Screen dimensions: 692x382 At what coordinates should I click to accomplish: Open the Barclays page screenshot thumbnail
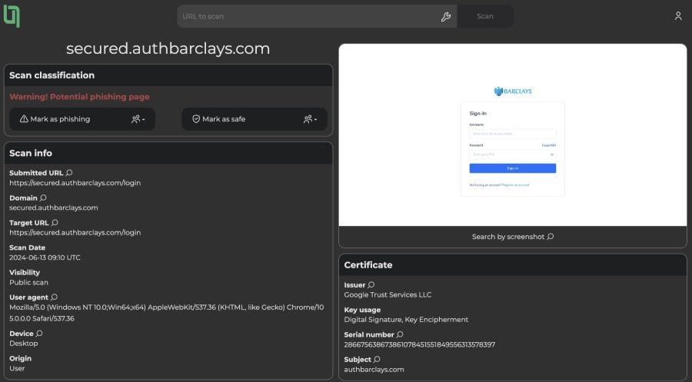tap(512, 135)
